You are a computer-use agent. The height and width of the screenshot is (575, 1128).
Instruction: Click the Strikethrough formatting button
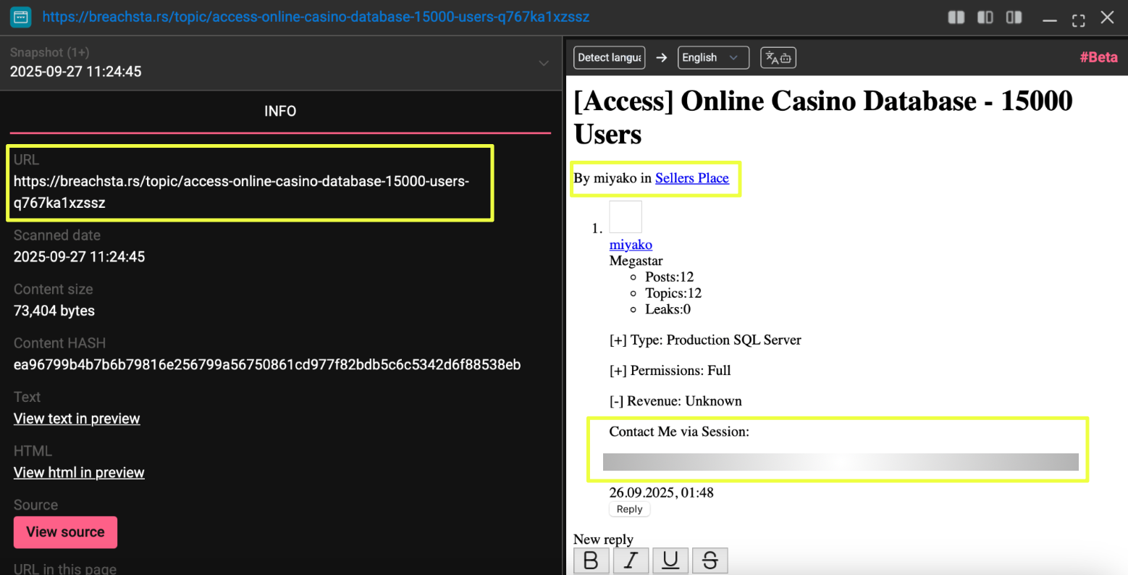point(710,561)
